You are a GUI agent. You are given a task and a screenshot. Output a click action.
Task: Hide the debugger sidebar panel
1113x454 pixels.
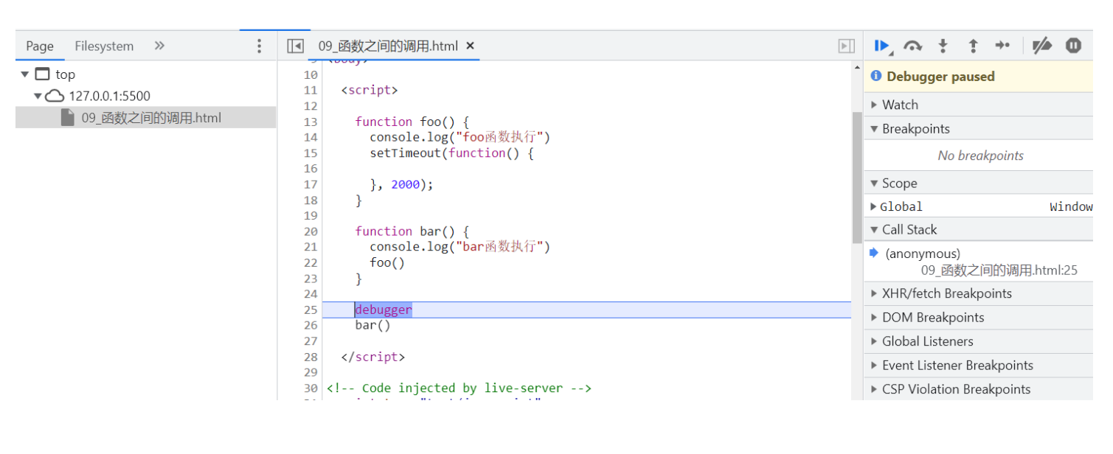[846, 46]
